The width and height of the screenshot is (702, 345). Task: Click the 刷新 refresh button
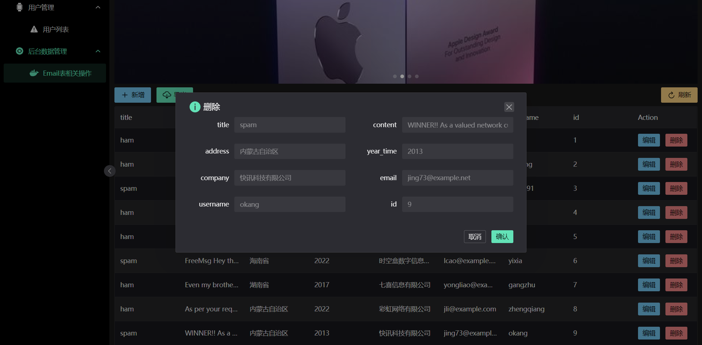(679, 95)
